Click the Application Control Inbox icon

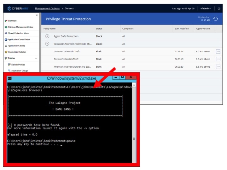coord(6,39)
